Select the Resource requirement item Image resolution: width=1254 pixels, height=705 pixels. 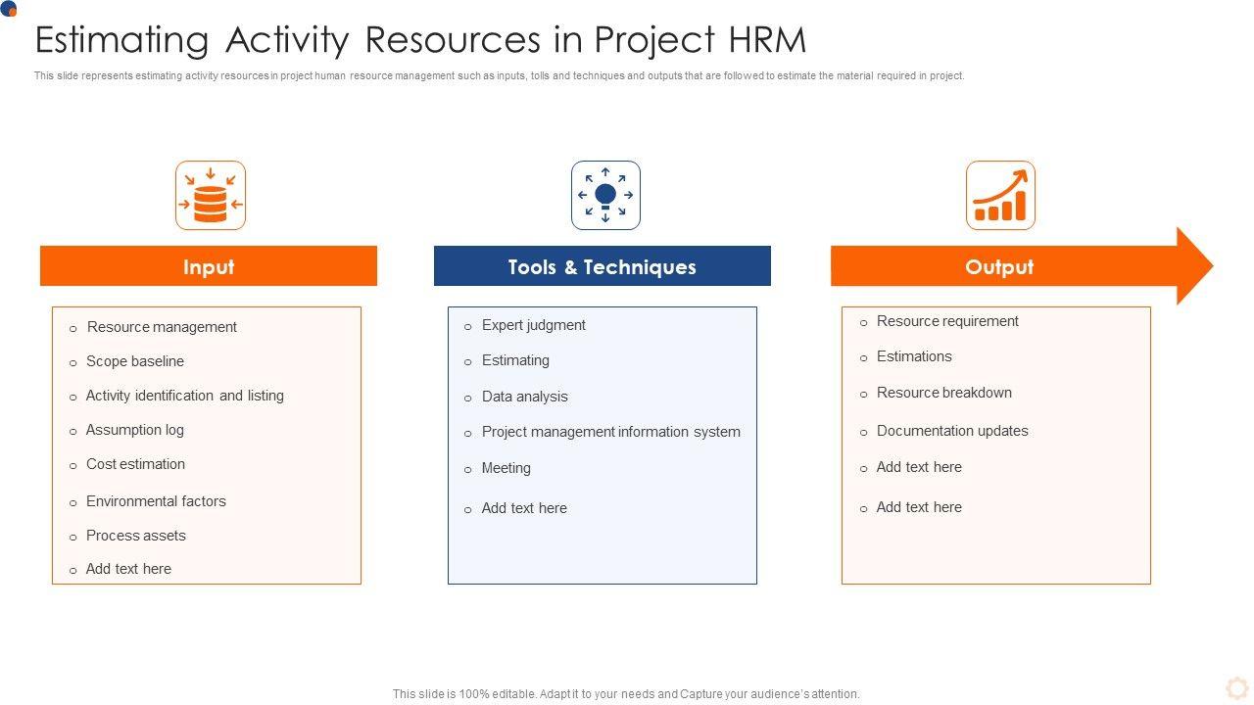947,321
